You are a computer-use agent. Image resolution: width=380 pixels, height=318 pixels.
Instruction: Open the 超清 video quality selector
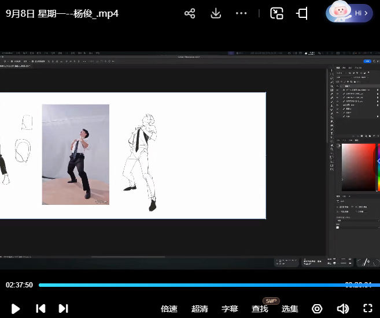point(200,309)
